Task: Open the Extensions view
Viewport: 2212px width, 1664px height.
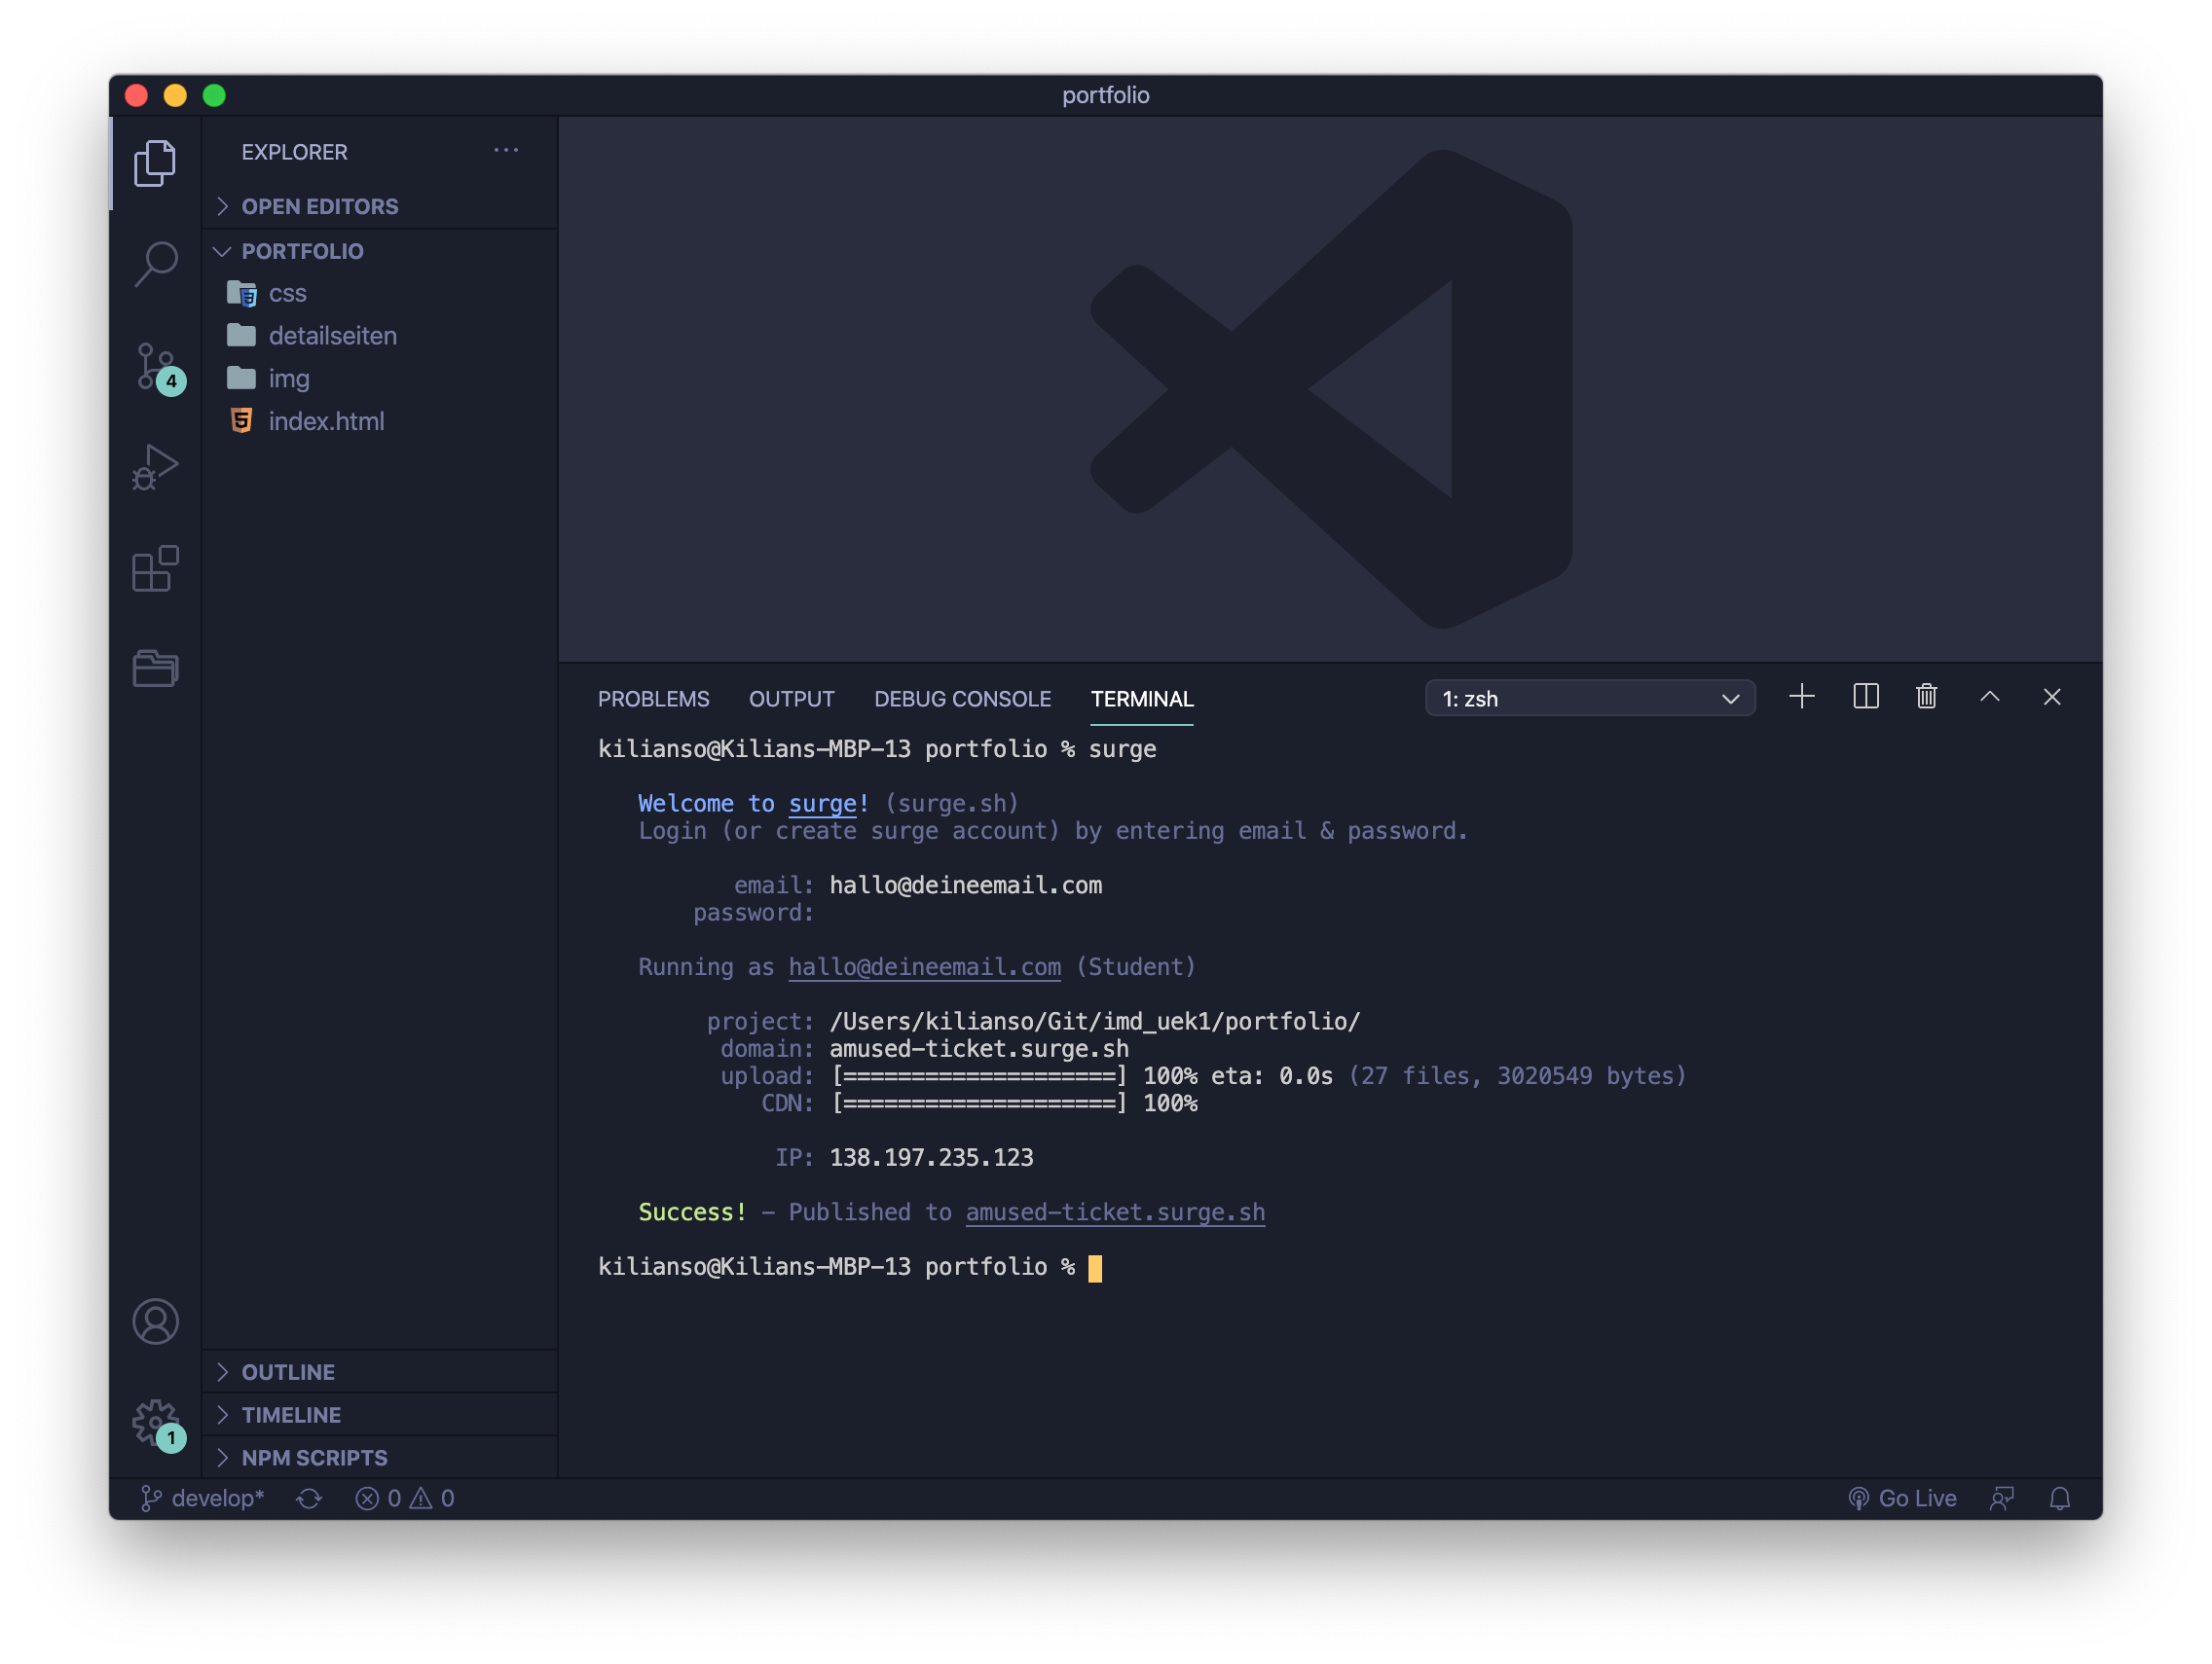Action: pyautogui.click(x=155, y=568)
